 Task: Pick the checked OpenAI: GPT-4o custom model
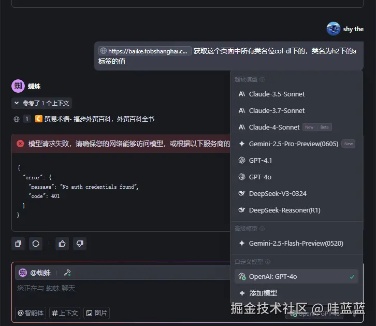[273, 277]
